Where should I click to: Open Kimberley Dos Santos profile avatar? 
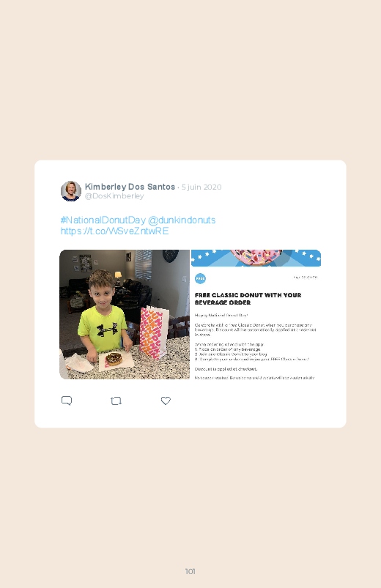pos(71,191)
